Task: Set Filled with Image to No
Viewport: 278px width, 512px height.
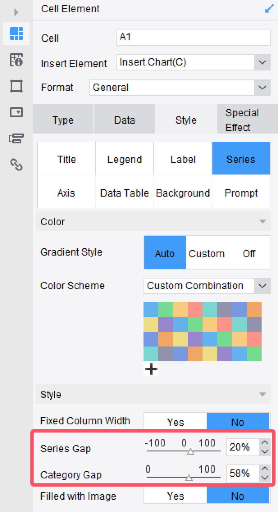Action: 238,496
